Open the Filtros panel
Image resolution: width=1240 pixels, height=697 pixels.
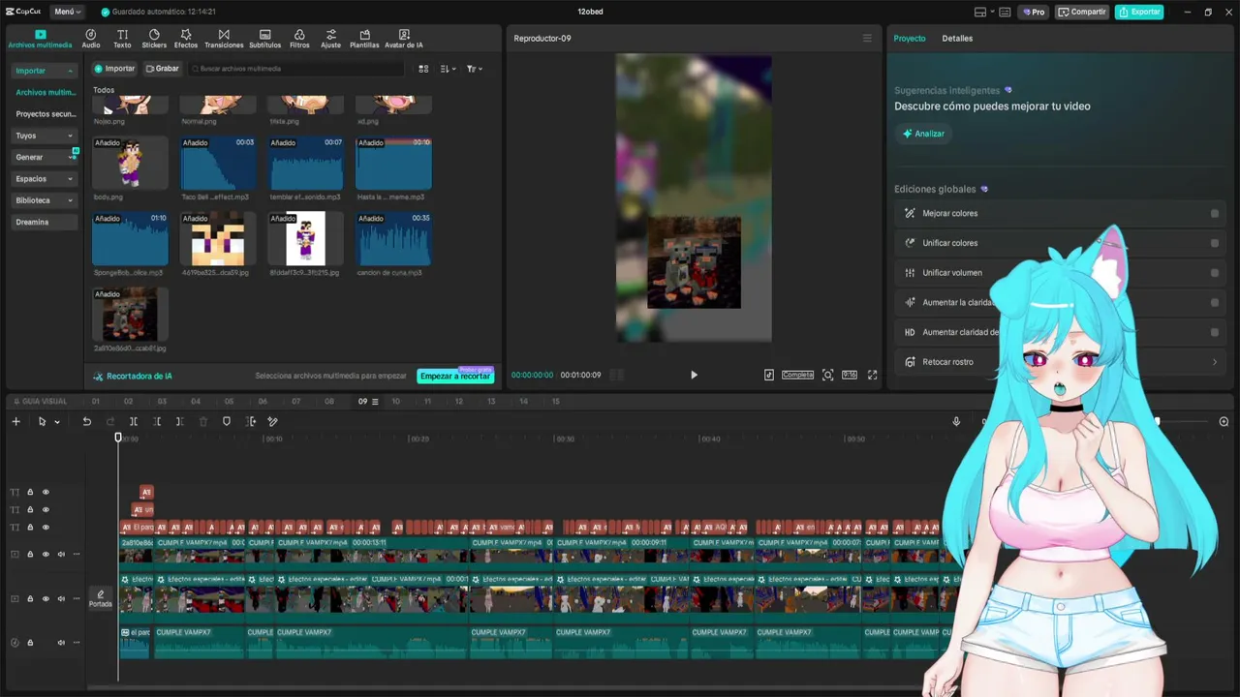click(299, 39)
